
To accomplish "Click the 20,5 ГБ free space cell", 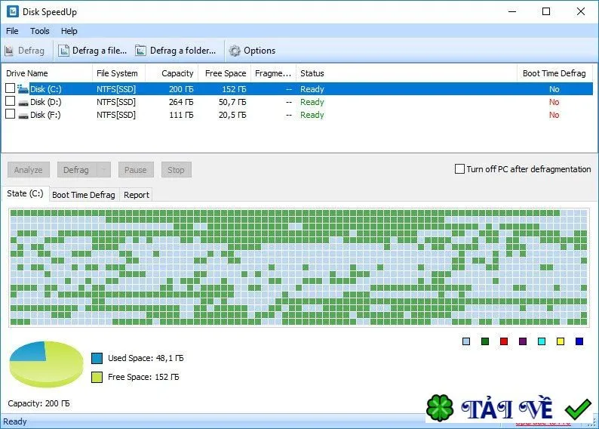I will tap(232, 115).
